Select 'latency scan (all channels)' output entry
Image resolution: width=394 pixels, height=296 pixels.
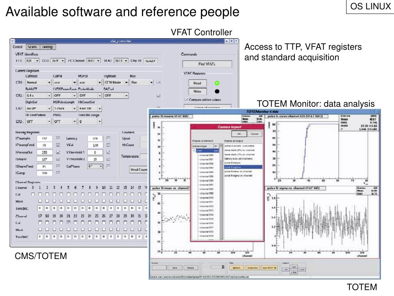tap(239, 158)
